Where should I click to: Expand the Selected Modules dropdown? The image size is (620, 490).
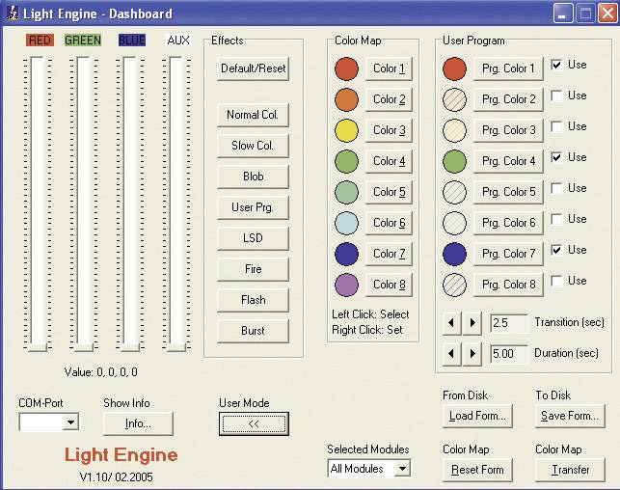[402, 469]
